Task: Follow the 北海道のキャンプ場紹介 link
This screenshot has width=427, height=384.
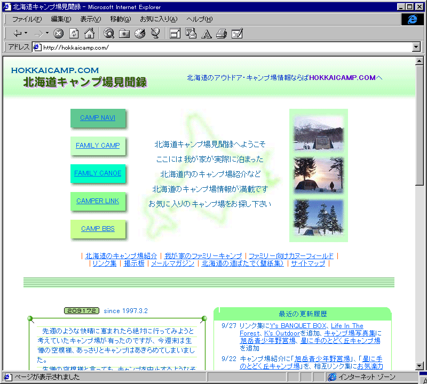Action: pyautogui.click(x=121, y=256)
